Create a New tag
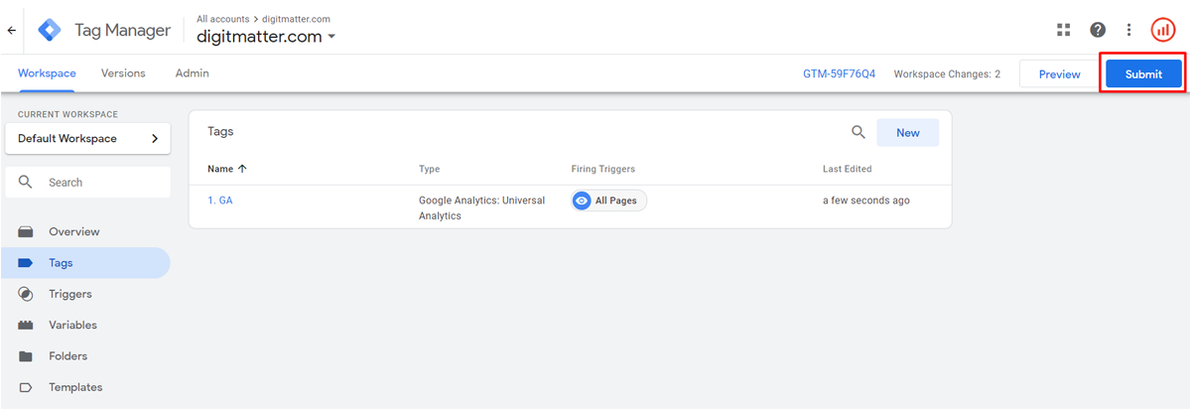 pyautogui.click(x=908, y=132)
